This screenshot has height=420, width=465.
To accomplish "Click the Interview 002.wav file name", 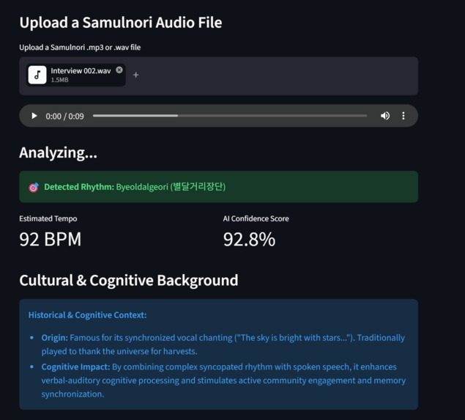I will (x=81, y=70).
